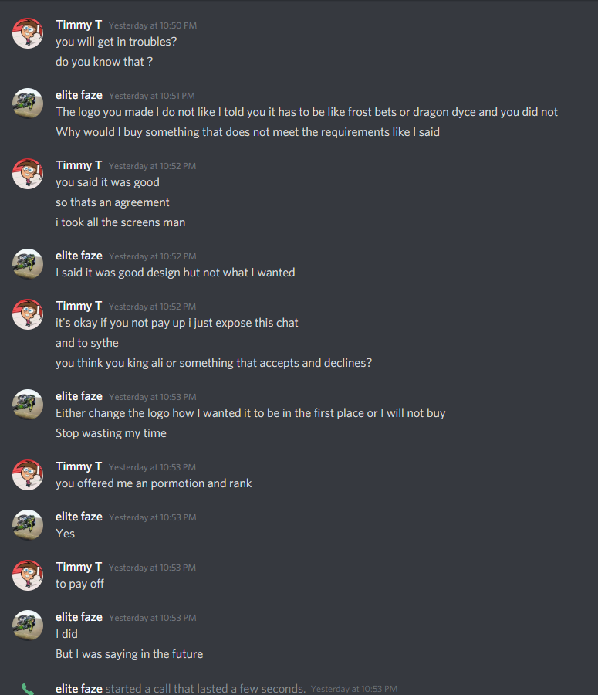Image resolution: width=598 pixels, height=695 pixels.
Task: Click elite faze name in call notification
Action: pyautogui.click(x=79, y=688)
